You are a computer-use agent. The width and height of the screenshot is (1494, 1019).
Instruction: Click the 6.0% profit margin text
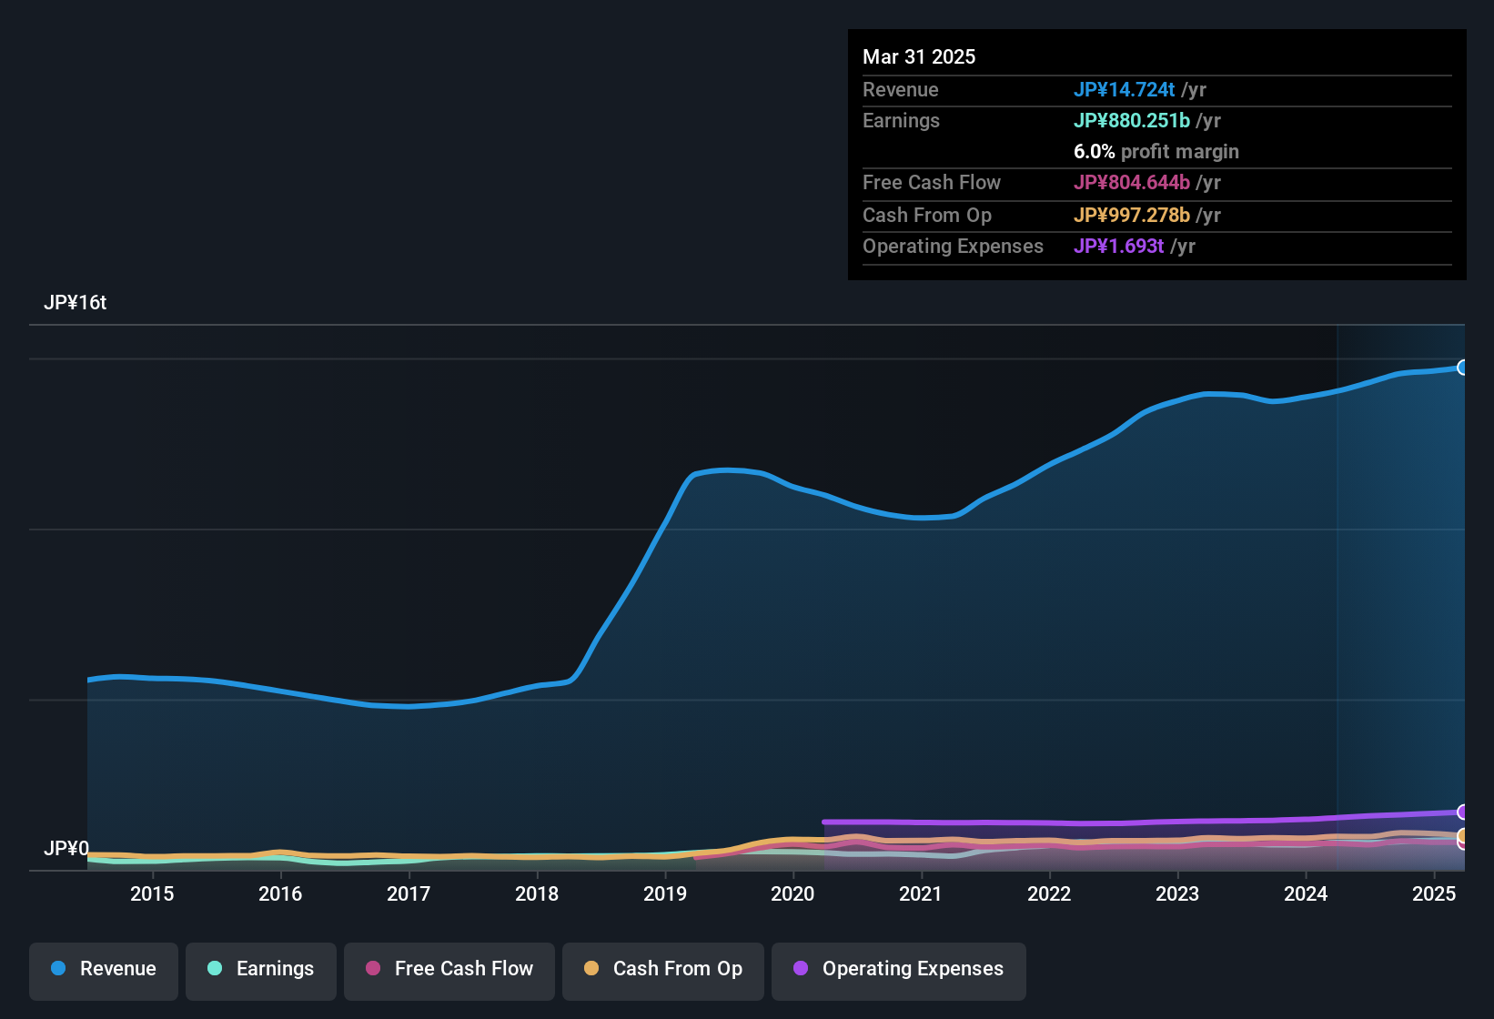pyautogui.click(x=1156, y=152)
